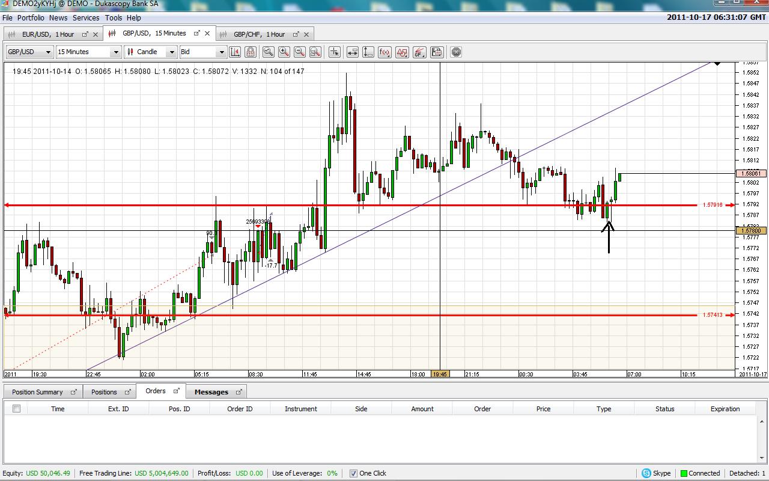Click the 1.57800 crosshair price label
Viewport: 769px width, 481px height.
pos(751,231)
